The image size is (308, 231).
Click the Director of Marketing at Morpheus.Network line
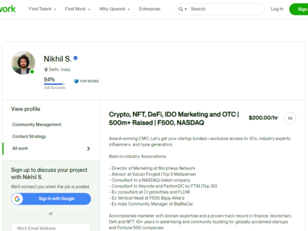click(x=152, y=168)
